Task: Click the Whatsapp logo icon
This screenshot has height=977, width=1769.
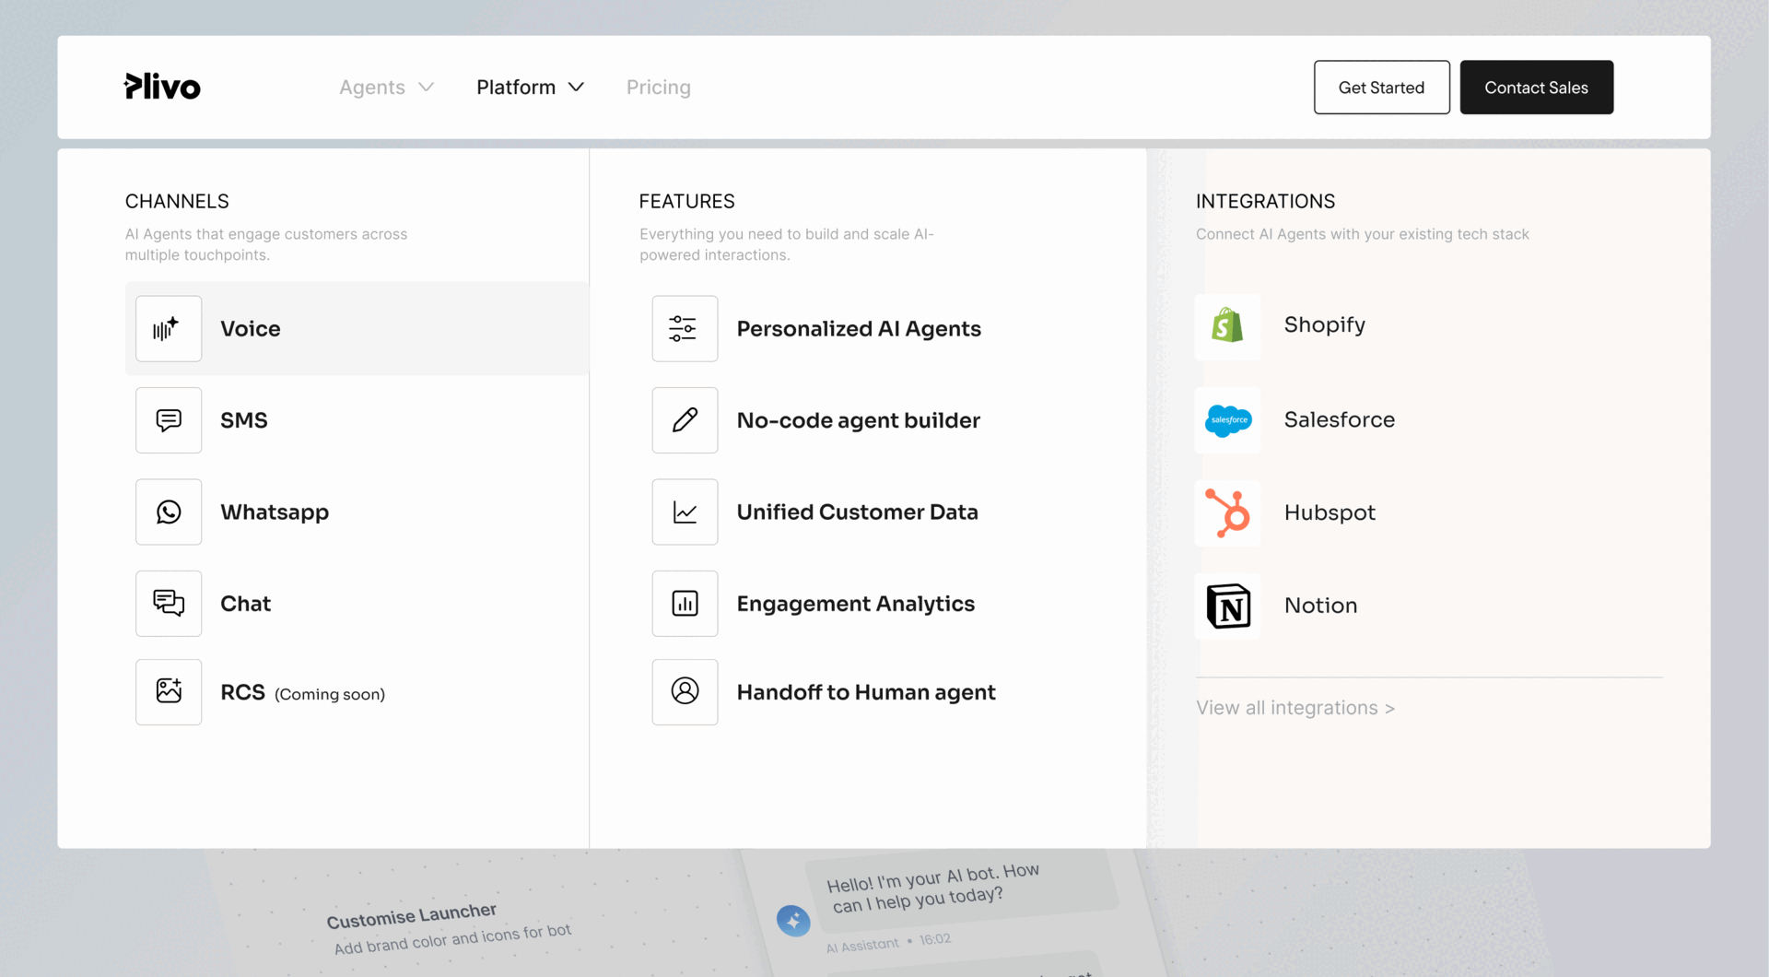Action: tap(168, 512)
